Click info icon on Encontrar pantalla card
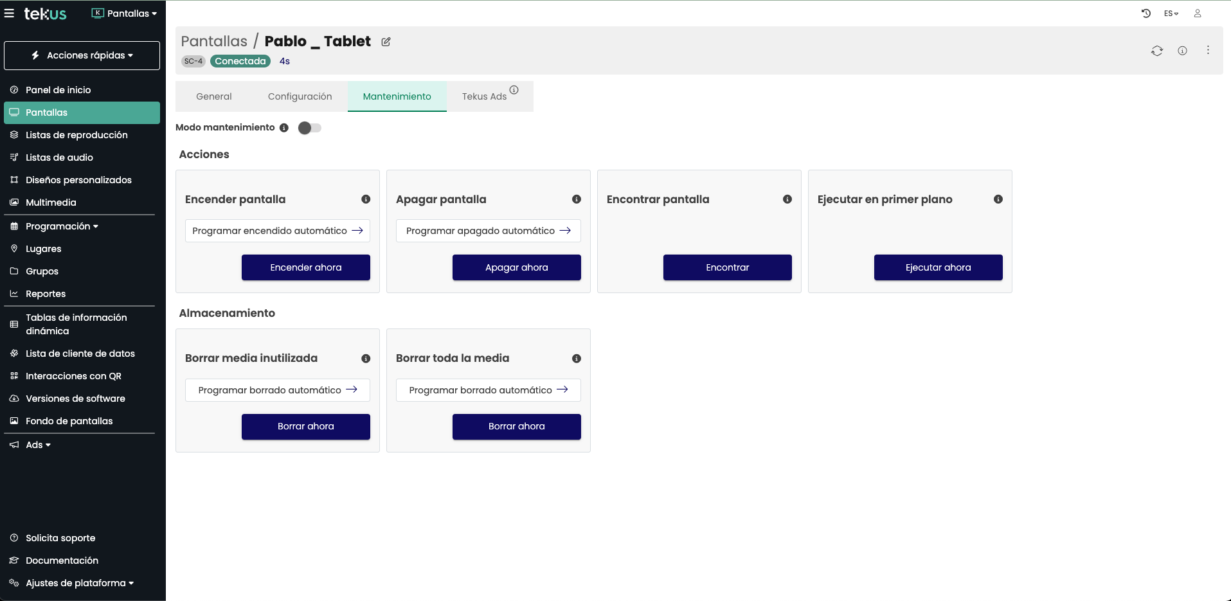 787,199
